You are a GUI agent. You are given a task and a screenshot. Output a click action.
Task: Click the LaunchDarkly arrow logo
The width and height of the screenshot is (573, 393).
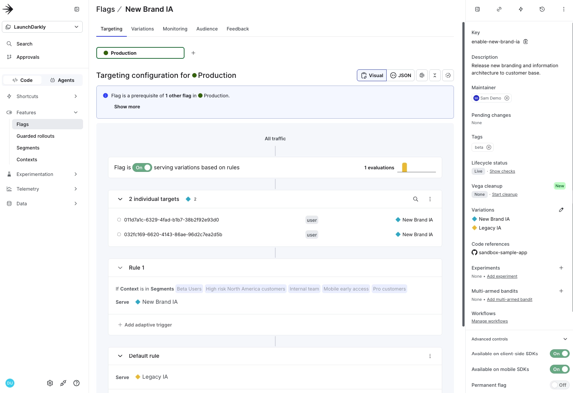8,9
